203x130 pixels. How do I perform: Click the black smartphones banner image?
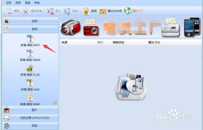tap(192, 27)
